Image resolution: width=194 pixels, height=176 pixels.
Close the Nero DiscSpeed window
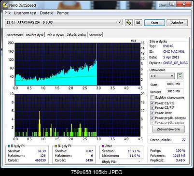tap(184, 4)
